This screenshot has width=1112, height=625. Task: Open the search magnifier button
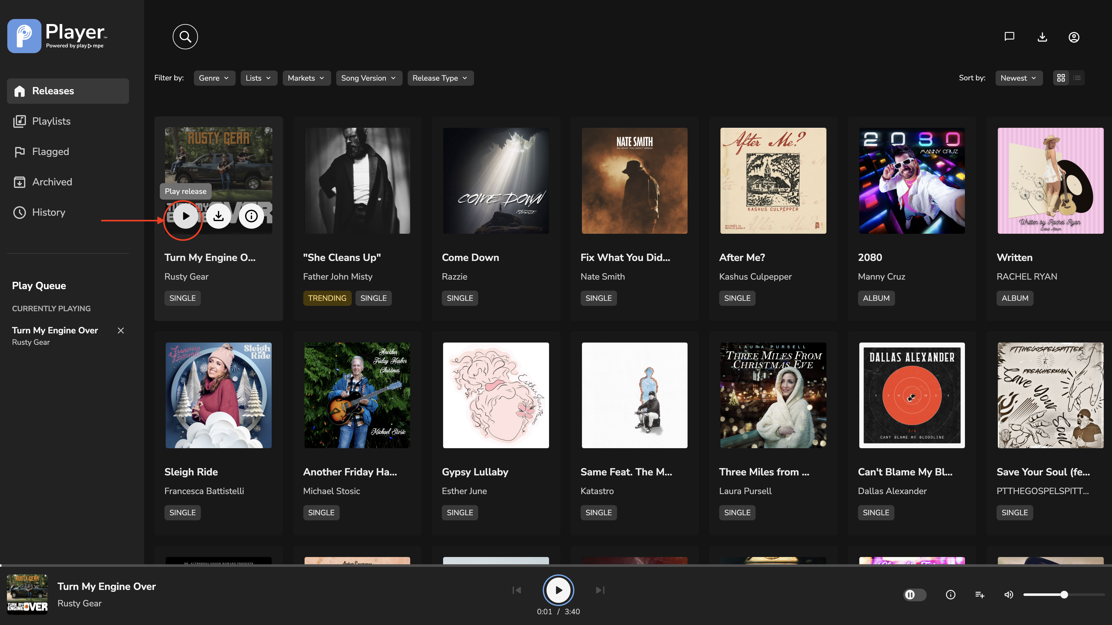coord(185,37)
